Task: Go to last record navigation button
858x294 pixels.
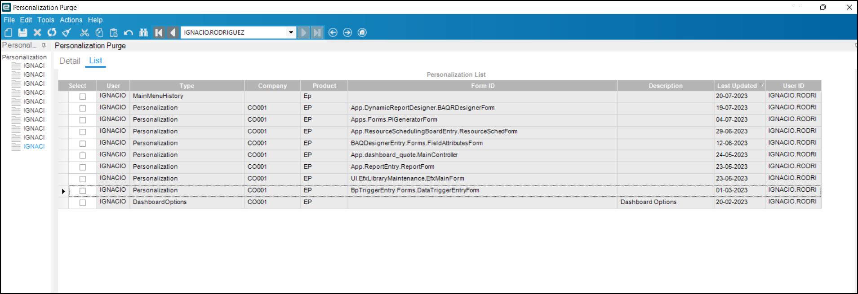Action: coord(317,32)
